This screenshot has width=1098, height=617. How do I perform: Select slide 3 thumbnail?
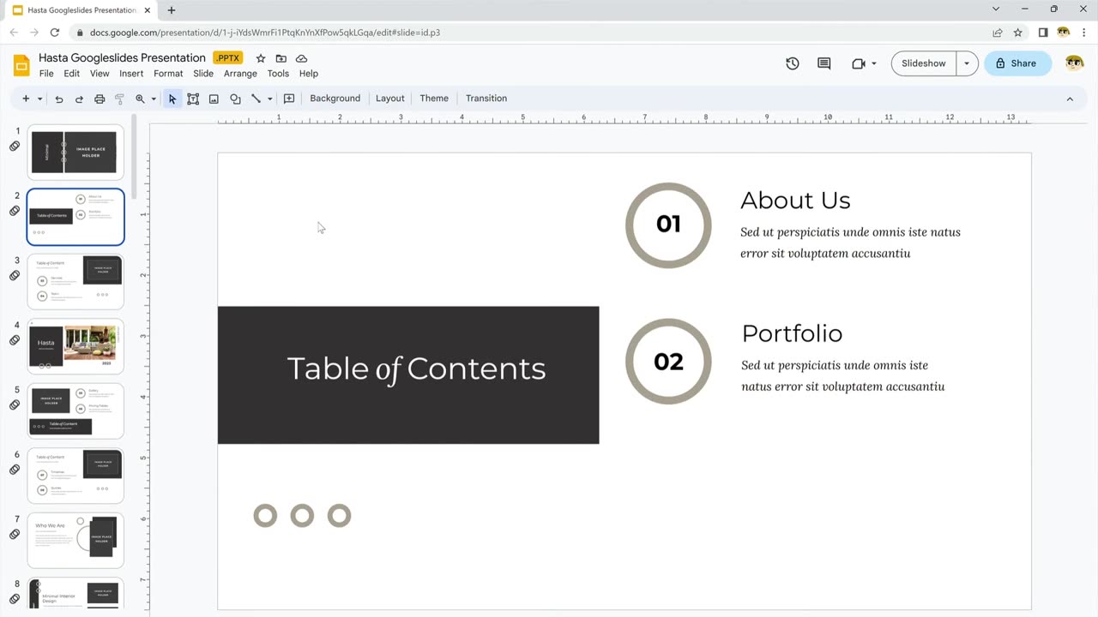coord(75,281)
